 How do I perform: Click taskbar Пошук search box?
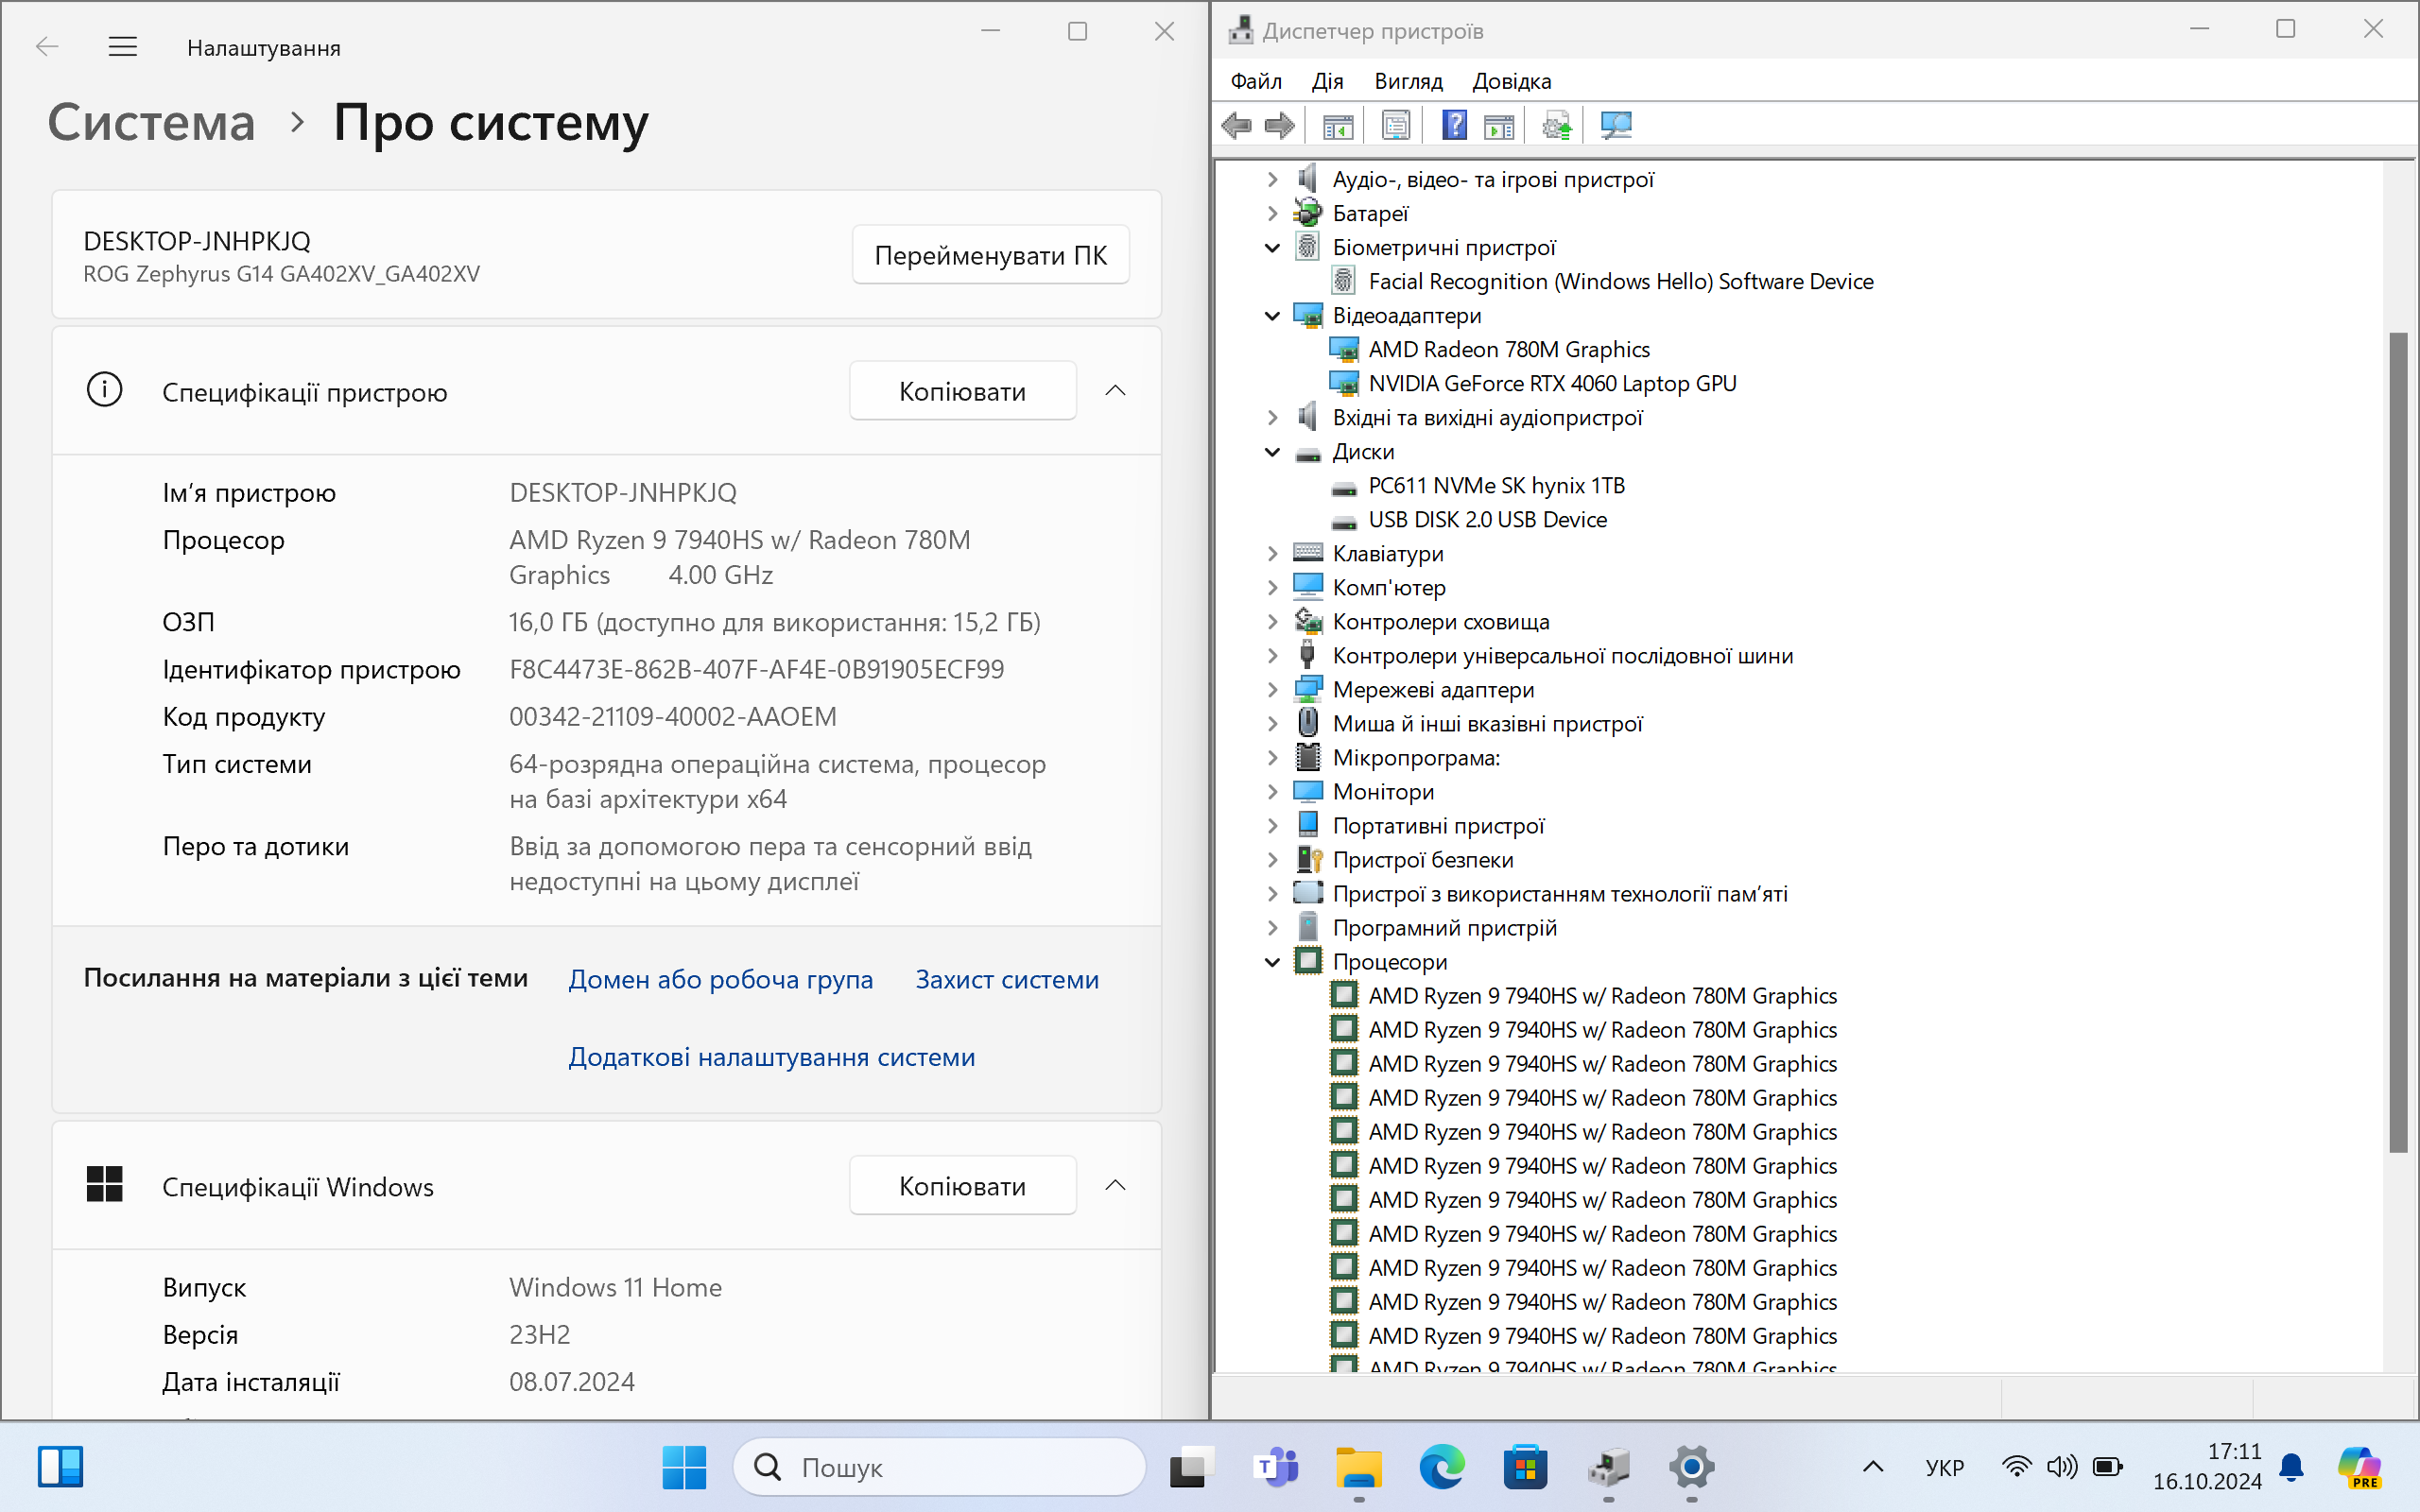pyautogui.click(x=938, y=1467)
